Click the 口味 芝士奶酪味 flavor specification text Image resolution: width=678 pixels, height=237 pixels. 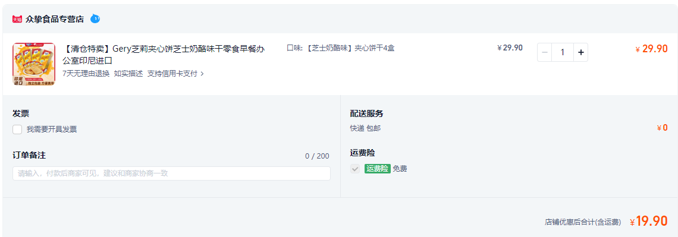point(341,48)
